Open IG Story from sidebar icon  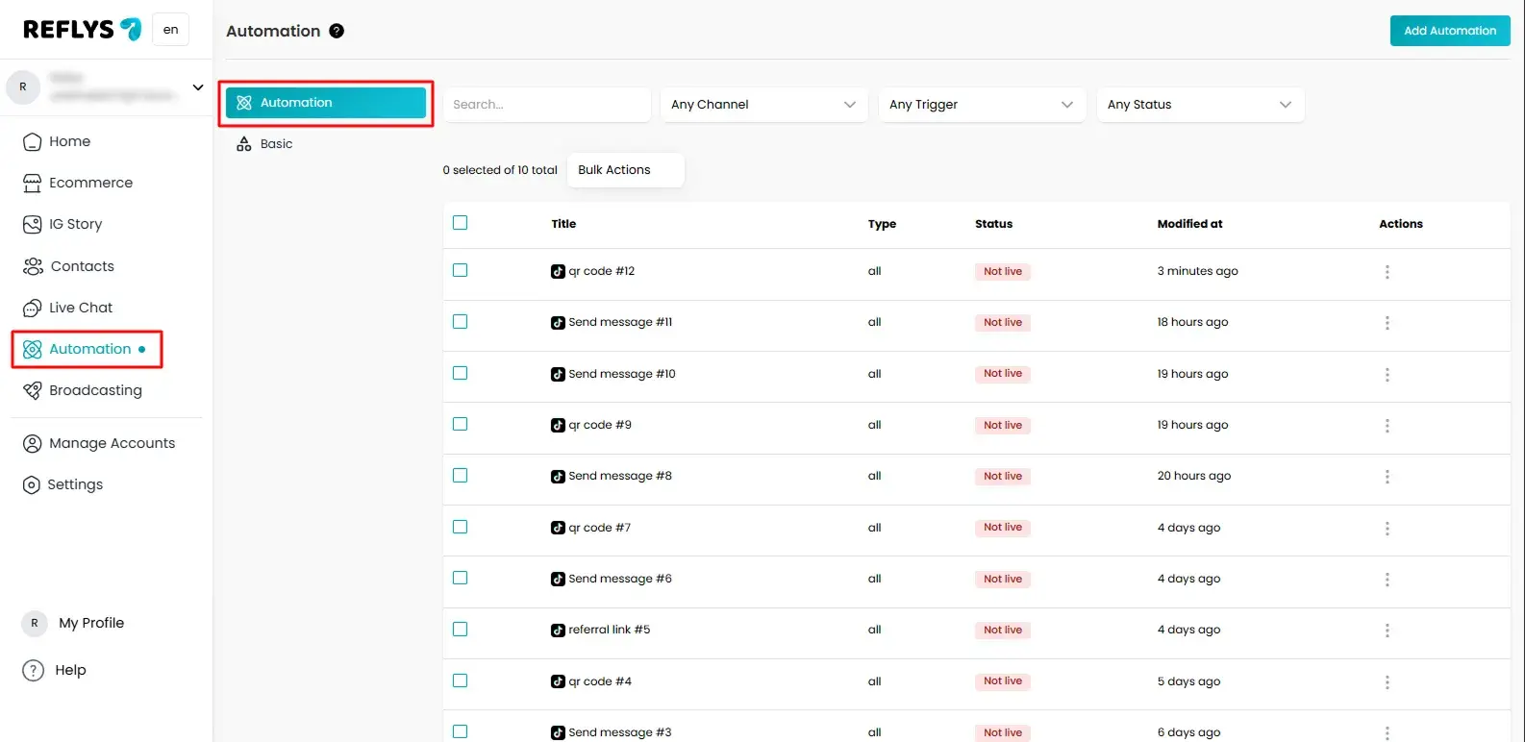click(32, 225)
